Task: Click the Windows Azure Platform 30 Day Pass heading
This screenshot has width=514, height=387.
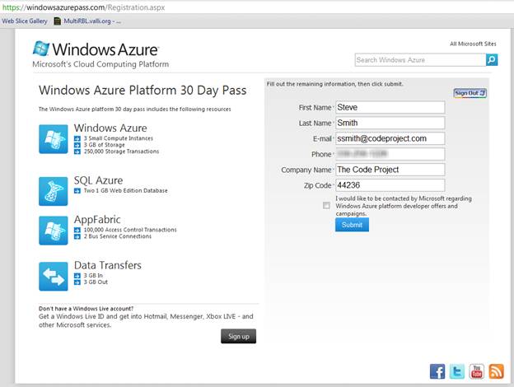Action: click(x=143, y=91)
